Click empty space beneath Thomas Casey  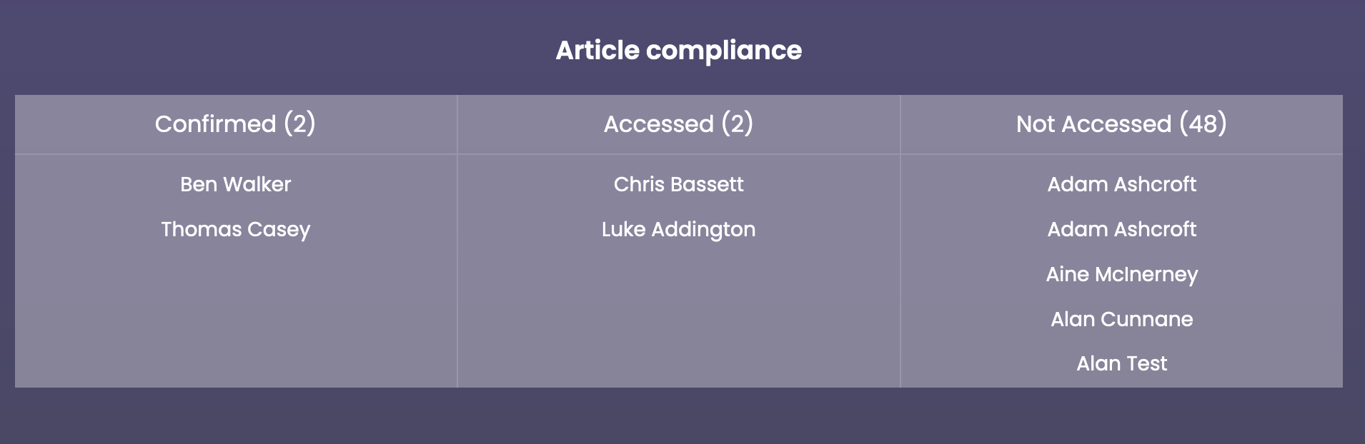(236, 314)
